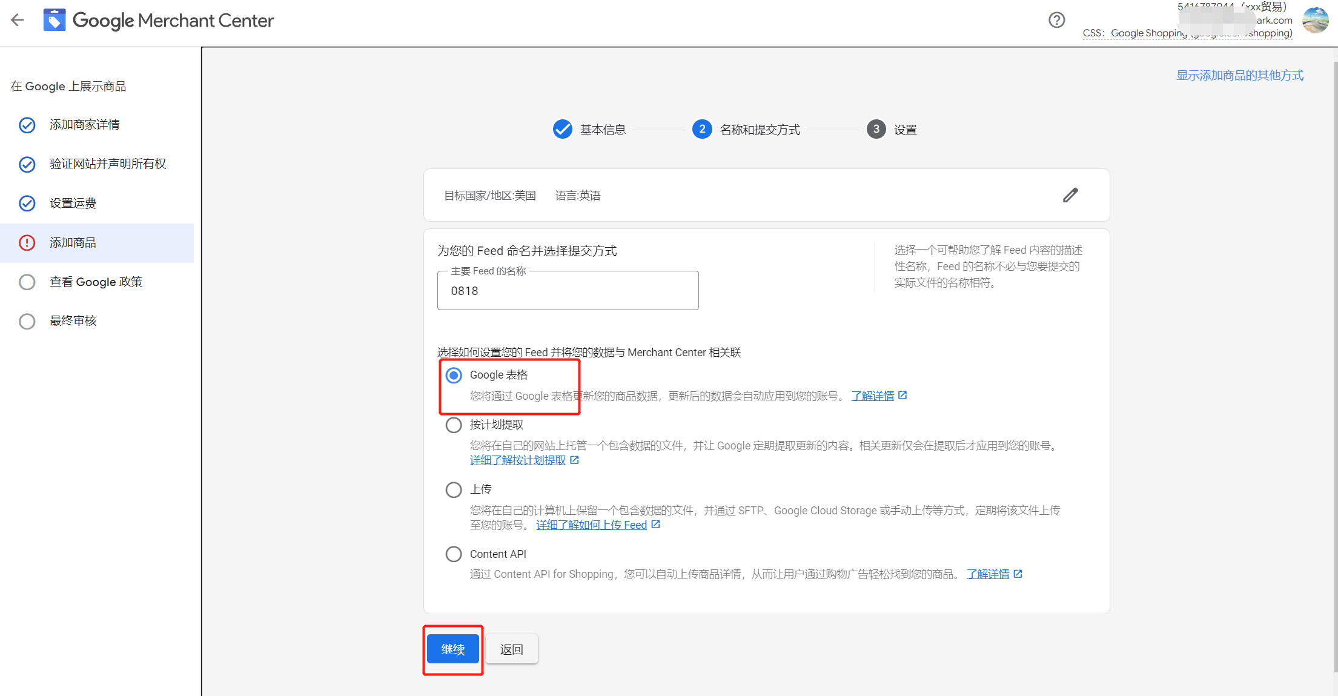
Task: Open 添加商家详情 in the sidebar
Action: coord(97,125)
